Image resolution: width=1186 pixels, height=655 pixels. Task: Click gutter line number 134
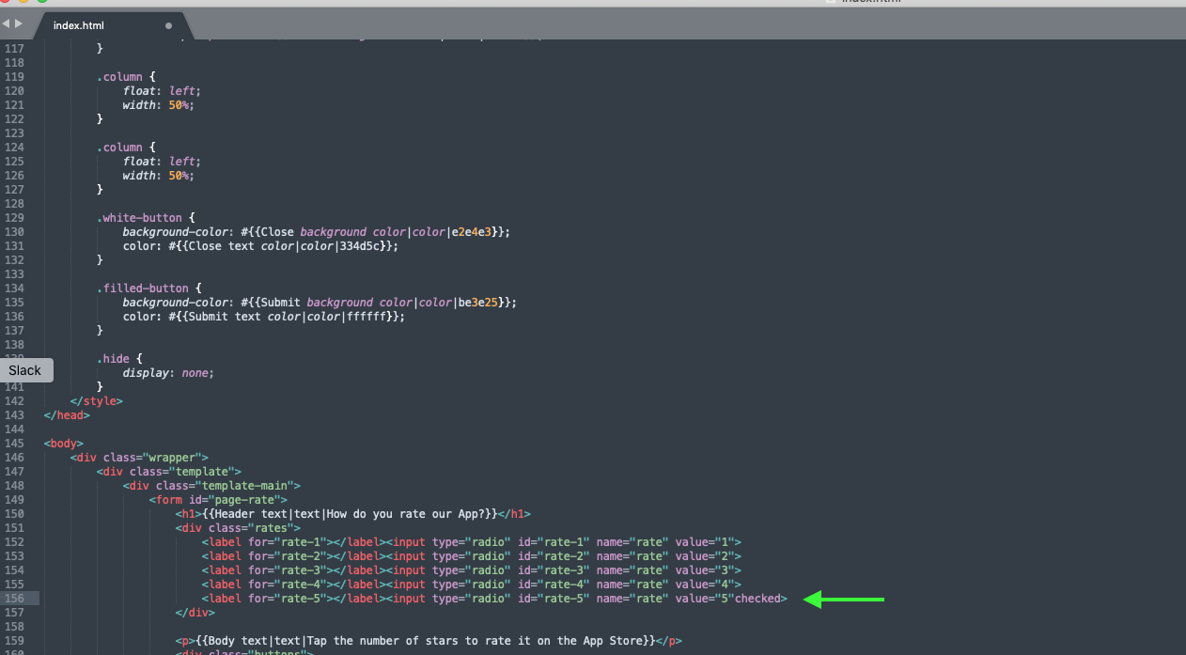pos(13,289)
